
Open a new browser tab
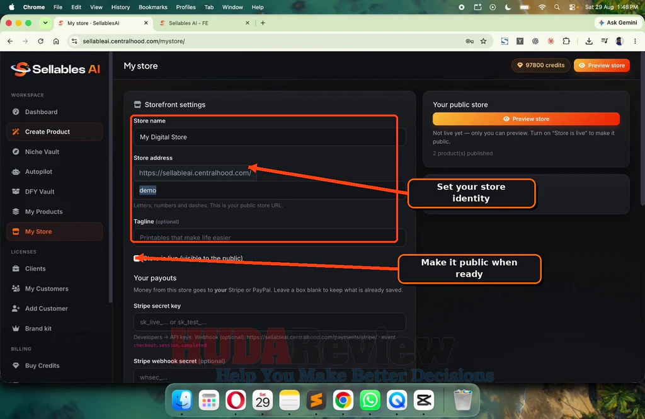click(x=263, y=23)
